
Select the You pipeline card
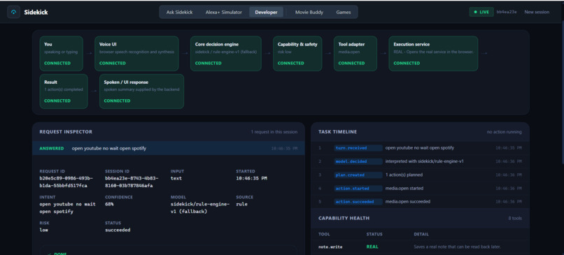[61, 54]
